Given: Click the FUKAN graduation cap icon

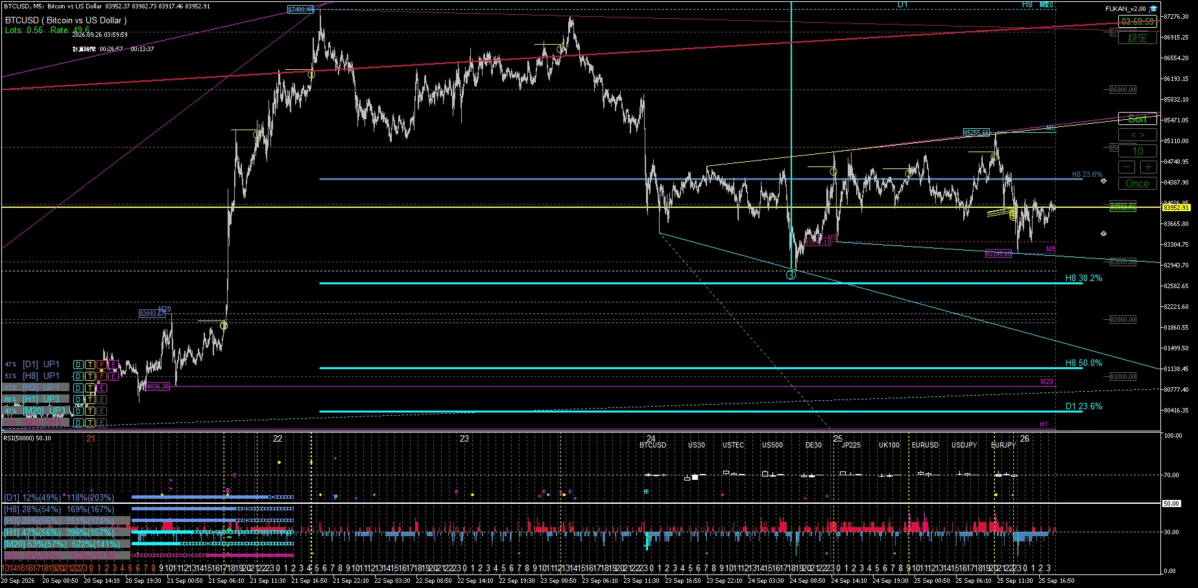Looking at the screenshot, I should pyautogui.click(x=1153, y=9).
